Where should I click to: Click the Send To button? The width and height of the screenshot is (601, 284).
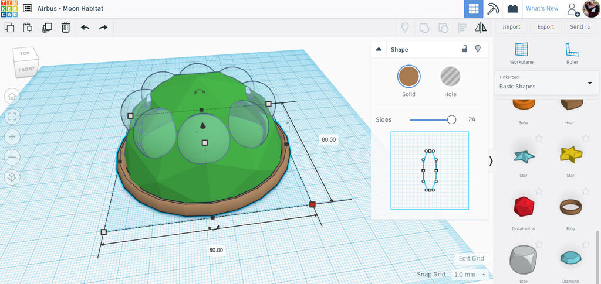point(580,27)
